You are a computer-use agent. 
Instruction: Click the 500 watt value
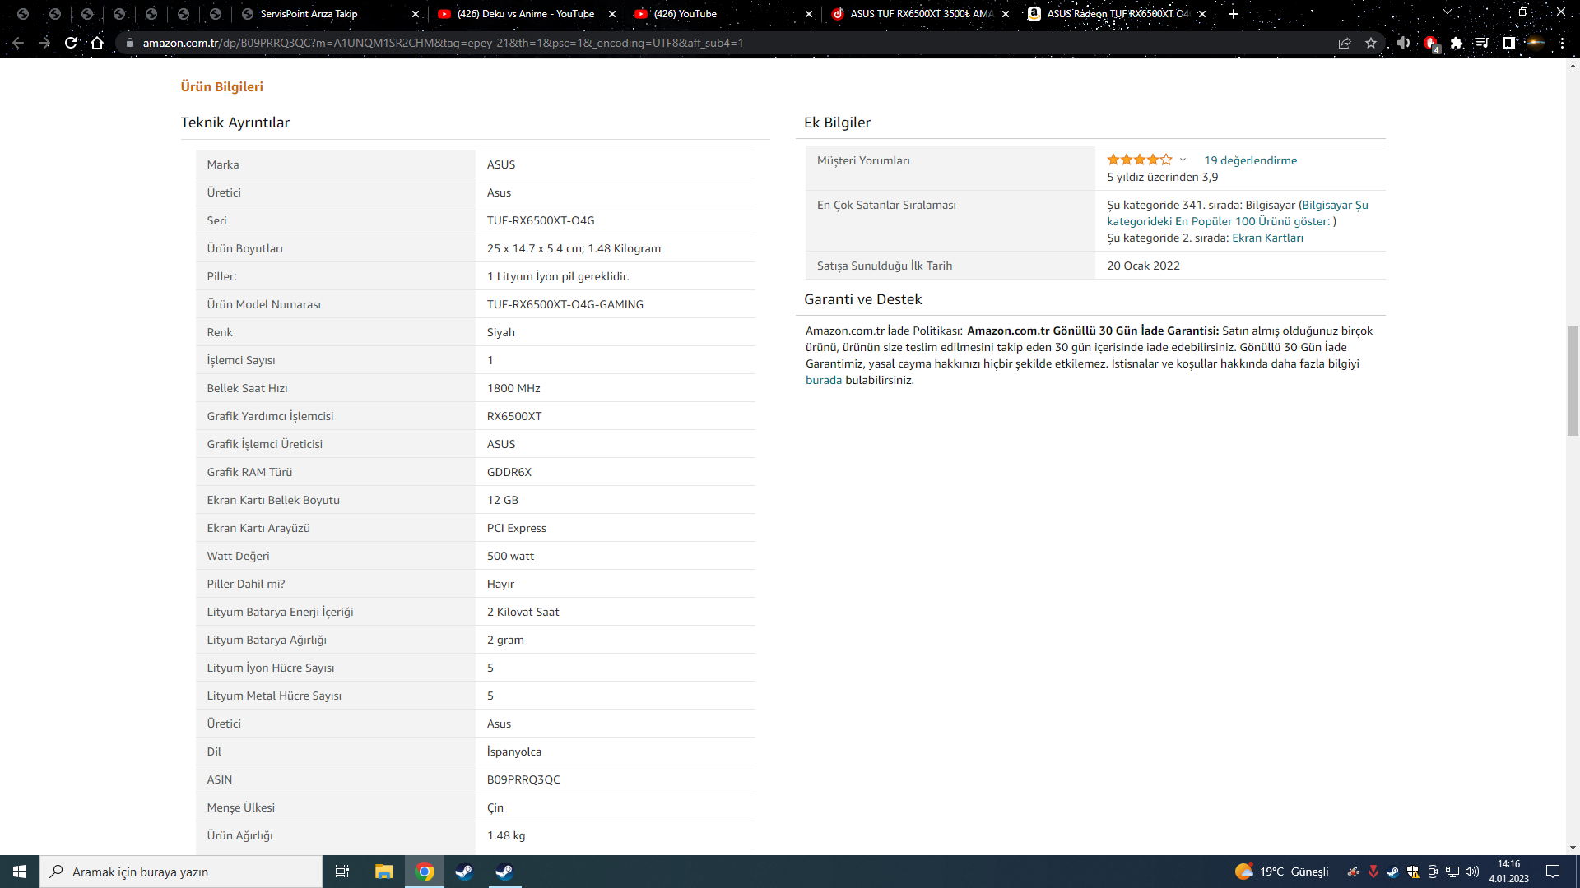pos(510,556)
